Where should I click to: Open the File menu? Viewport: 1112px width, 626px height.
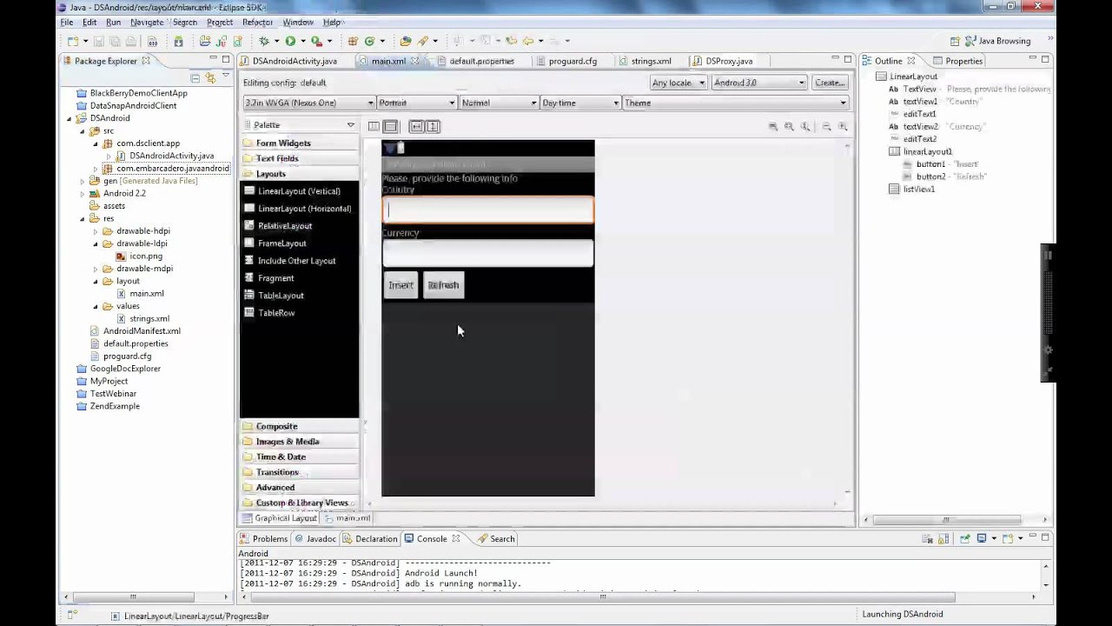pyautogui.click(x=67, y=22)
